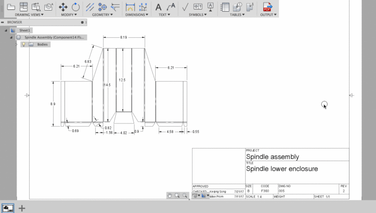This screenshot has height=213, width=376.
Task: Select the Detail View tool
Action: click(49, 7)
